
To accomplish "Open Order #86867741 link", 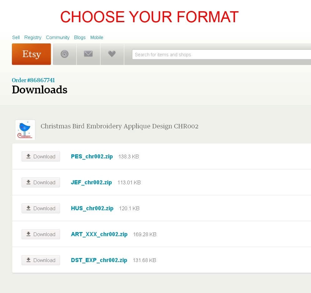I will (33, 80).
